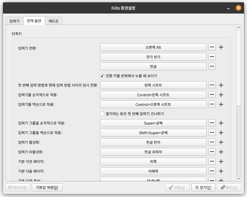Remove the 오른쪽 Alt shortcut with minus
247x197 pixels.
[x=212, y=47]
